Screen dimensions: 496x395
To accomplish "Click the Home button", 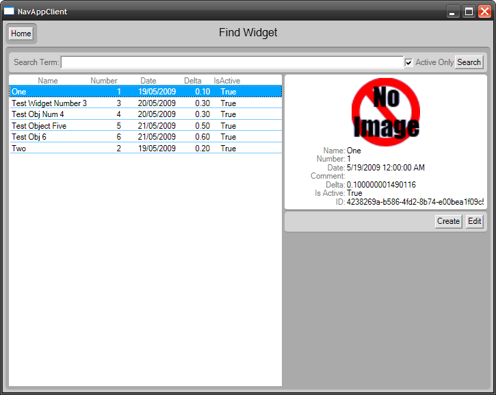I will click(x=21, y=34).
